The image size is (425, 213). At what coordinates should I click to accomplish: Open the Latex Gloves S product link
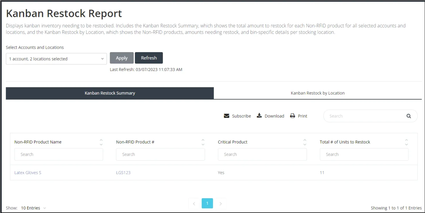(28, 173)
